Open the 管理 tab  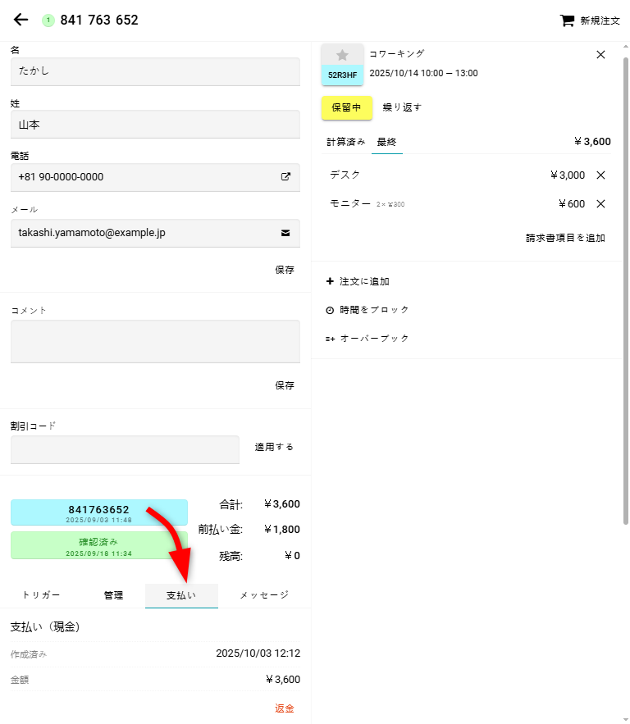click(x=113, y=595)
